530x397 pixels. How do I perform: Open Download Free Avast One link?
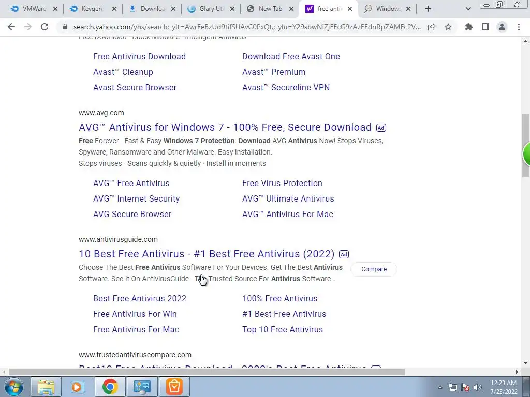[x=291, y=56]
